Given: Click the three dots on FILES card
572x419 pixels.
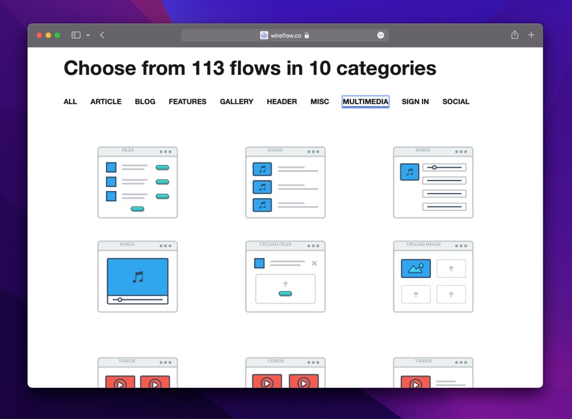Looking at the screenshot, I should pyautogui.click(x=165, y=152).
